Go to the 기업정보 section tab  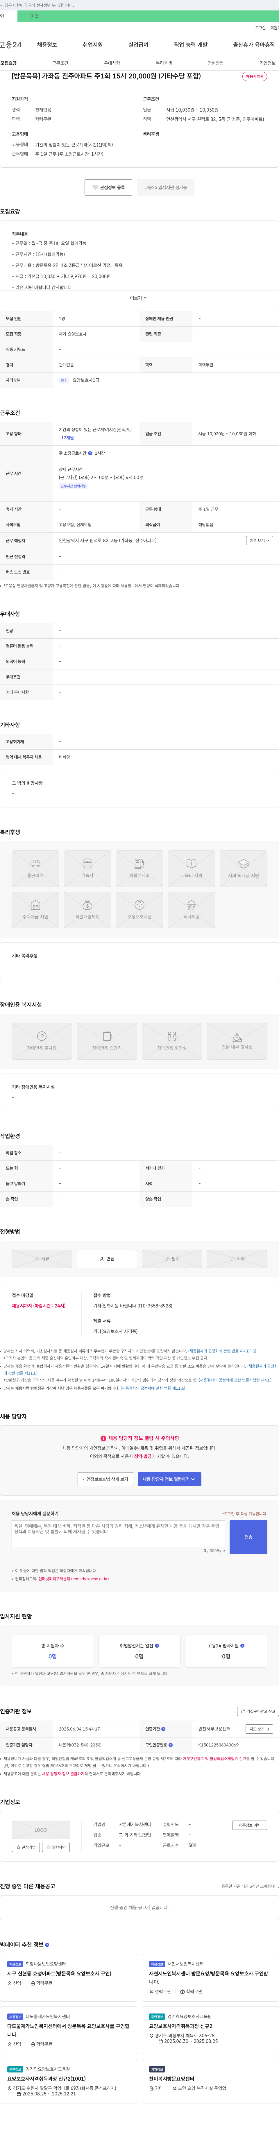[x=267, y=63]
